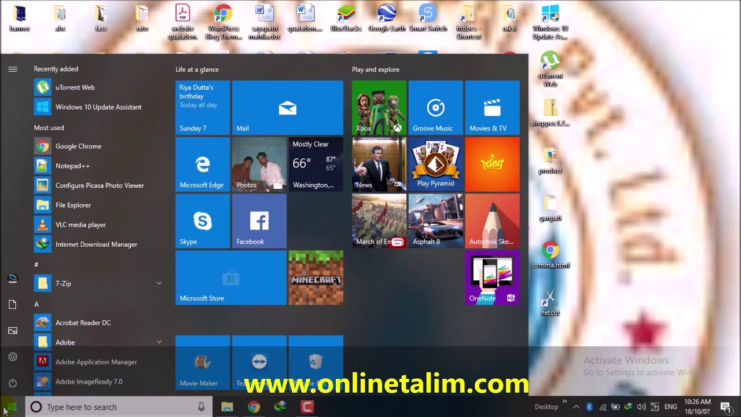Screen dimensions: 741x417
Task: Open the News tile
Action: click(x=379, y=164)
